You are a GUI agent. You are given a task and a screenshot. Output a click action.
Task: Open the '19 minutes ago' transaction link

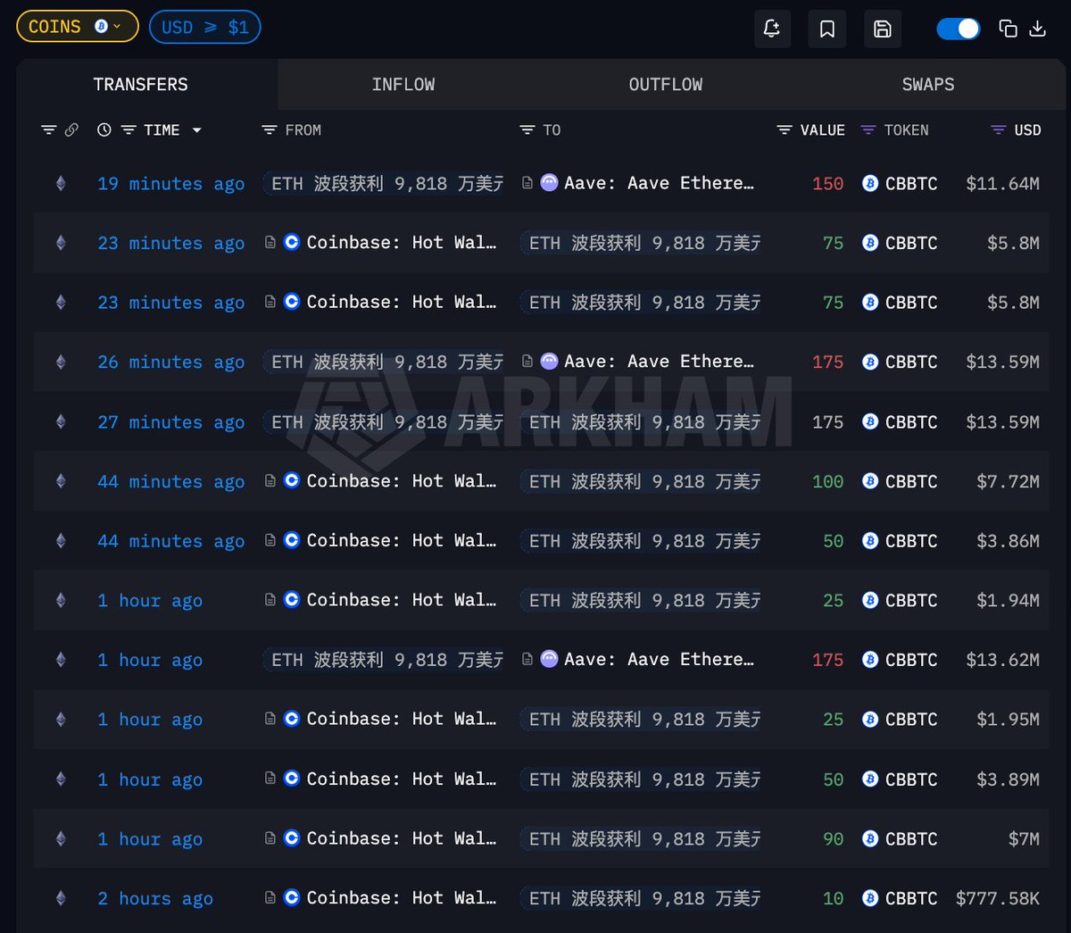pyautogui.click(x=170, y=184)
